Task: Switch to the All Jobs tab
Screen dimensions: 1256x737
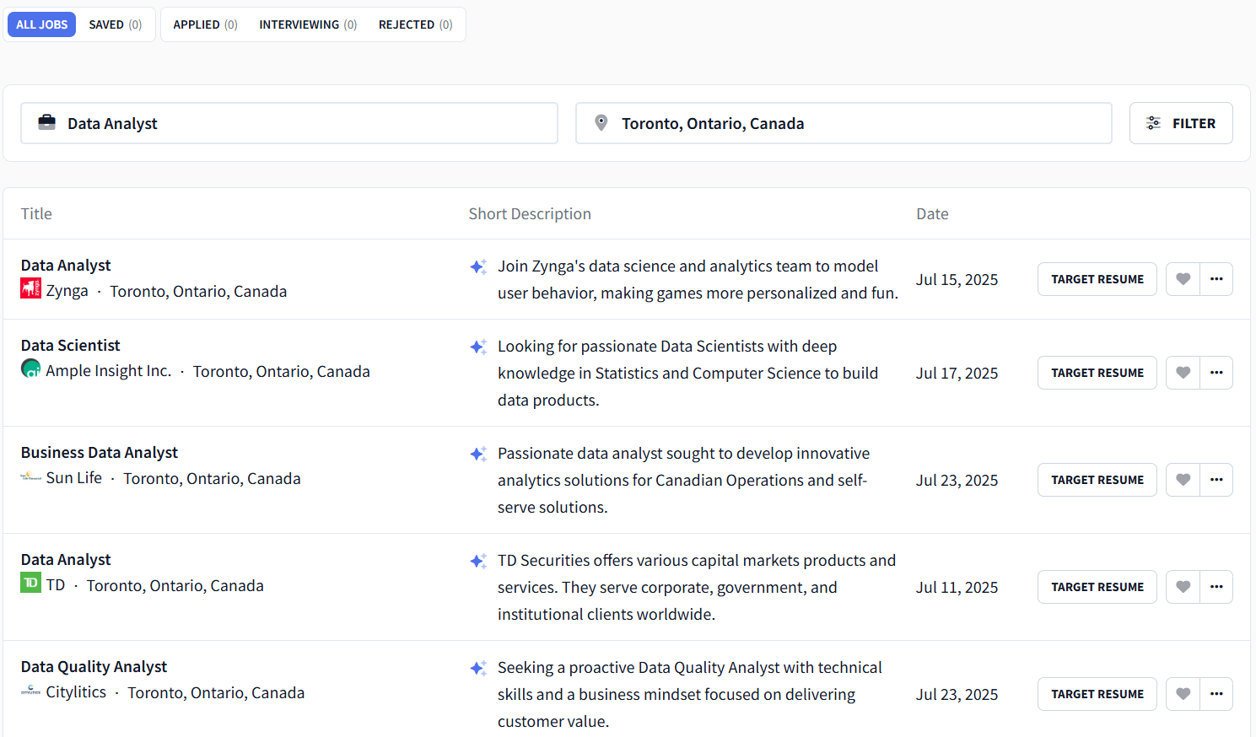Action: pyautogui.click(x=41, y=24)
